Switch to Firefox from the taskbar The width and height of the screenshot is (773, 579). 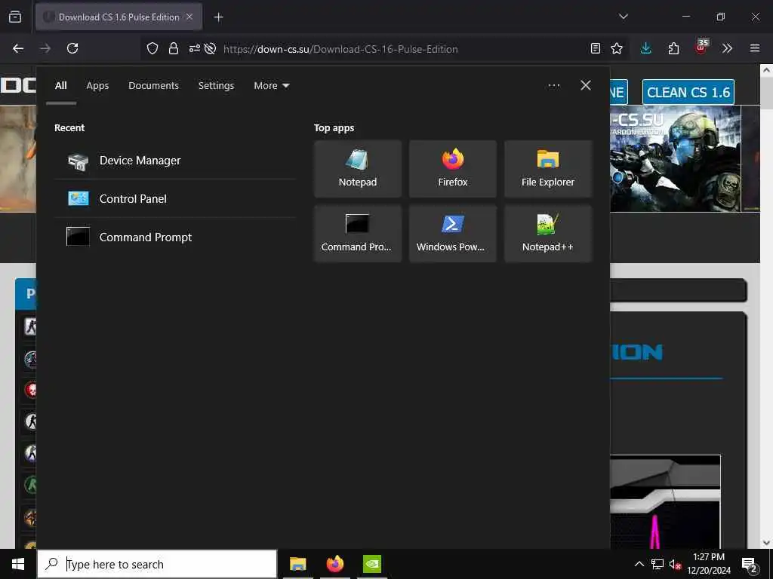click(334, 564)
